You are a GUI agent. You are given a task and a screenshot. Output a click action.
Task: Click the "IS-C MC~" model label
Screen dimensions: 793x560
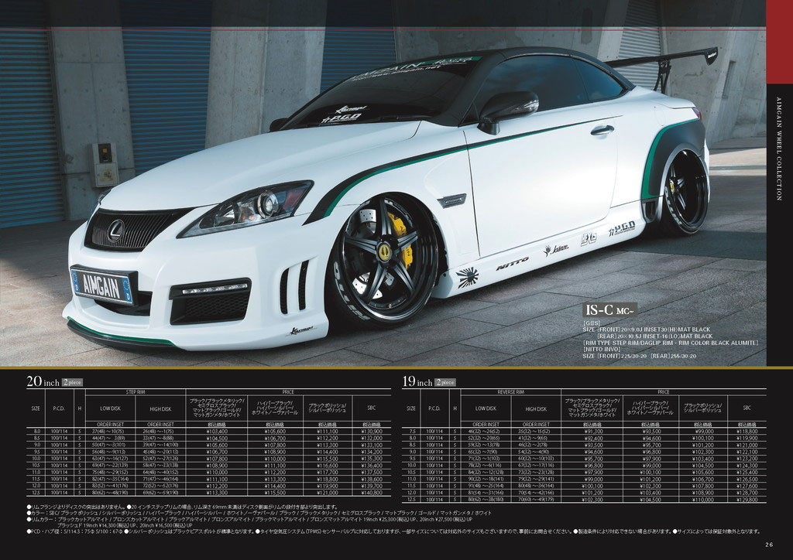(609, 309)
